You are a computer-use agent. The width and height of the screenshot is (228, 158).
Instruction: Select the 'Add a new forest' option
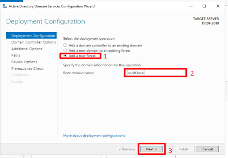click(x=65, y=56)
